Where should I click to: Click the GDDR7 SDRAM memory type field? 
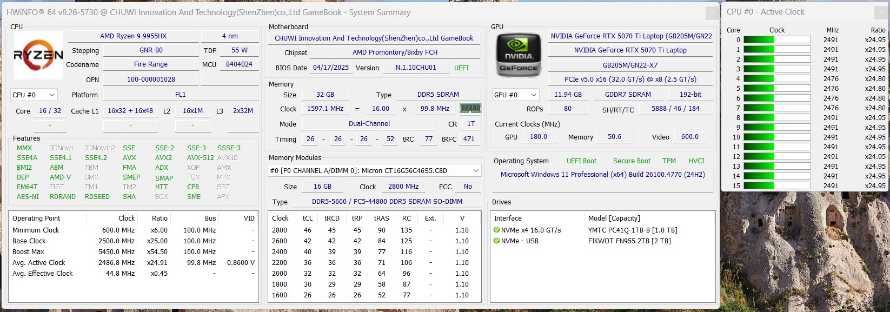click(x=628, y=95)
